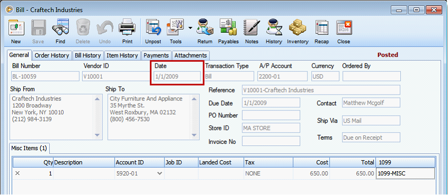
Task: Click the Terms field Due on Receipt
Action: [371, 137]
